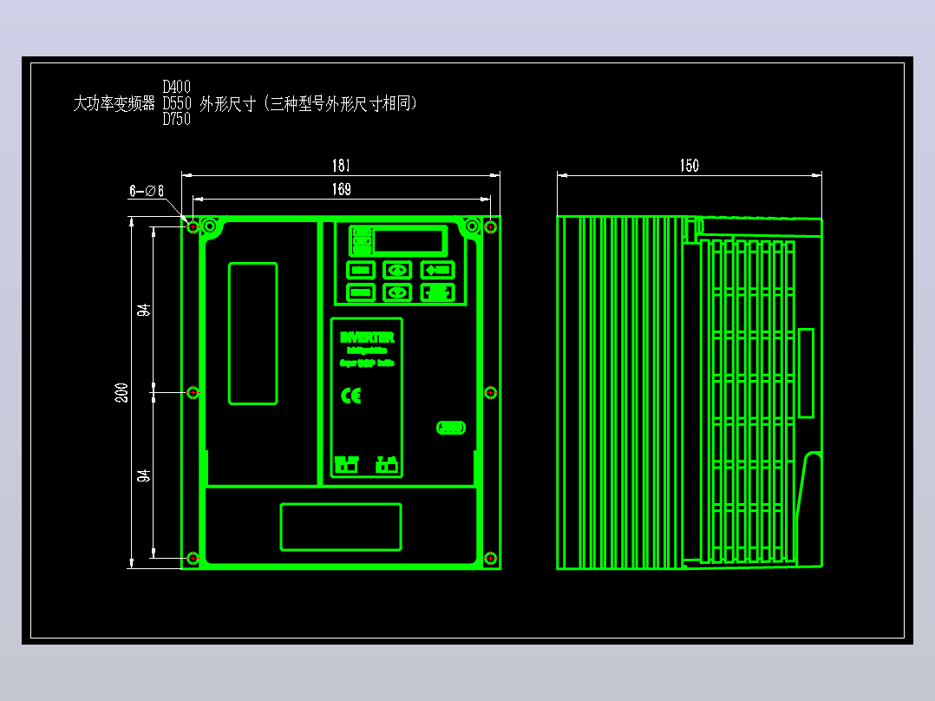Image resolution: width=935 pixels, height=701 pixels.
Task: Select the keypad LCD display rectangle
Action: [409, 240]
